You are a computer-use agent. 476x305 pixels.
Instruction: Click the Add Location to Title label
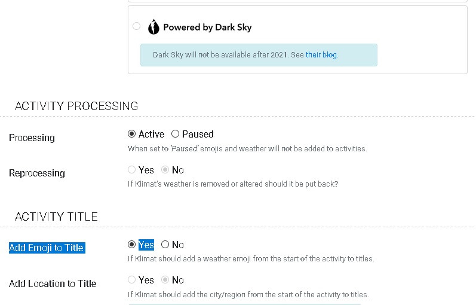coord(53,283)
